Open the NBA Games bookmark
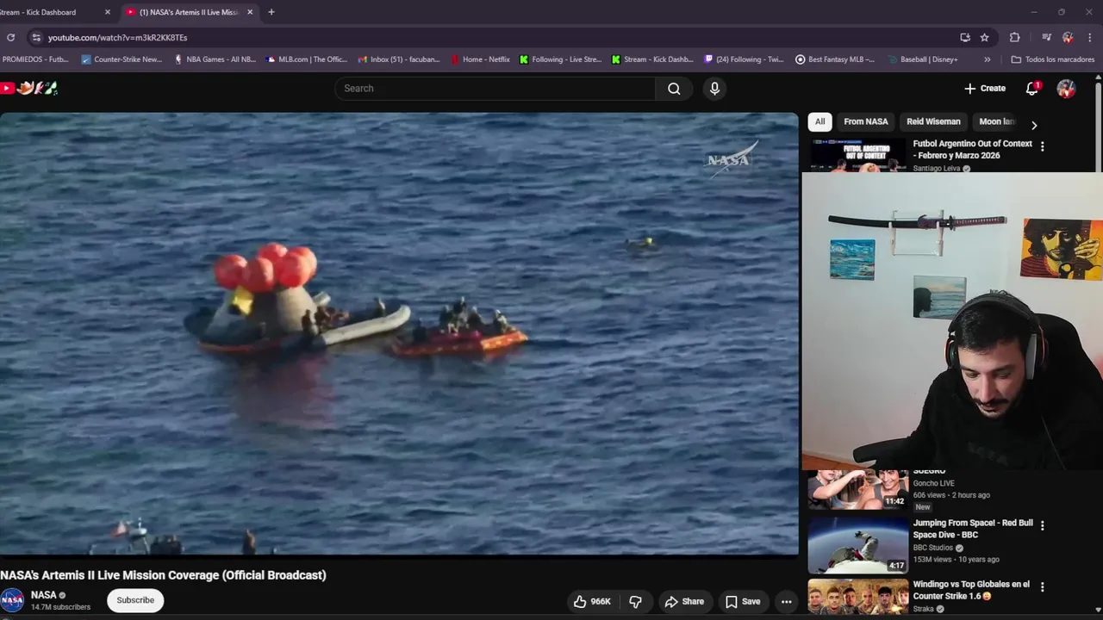The width and height of the screenshot is (1103, 620). 215,59
